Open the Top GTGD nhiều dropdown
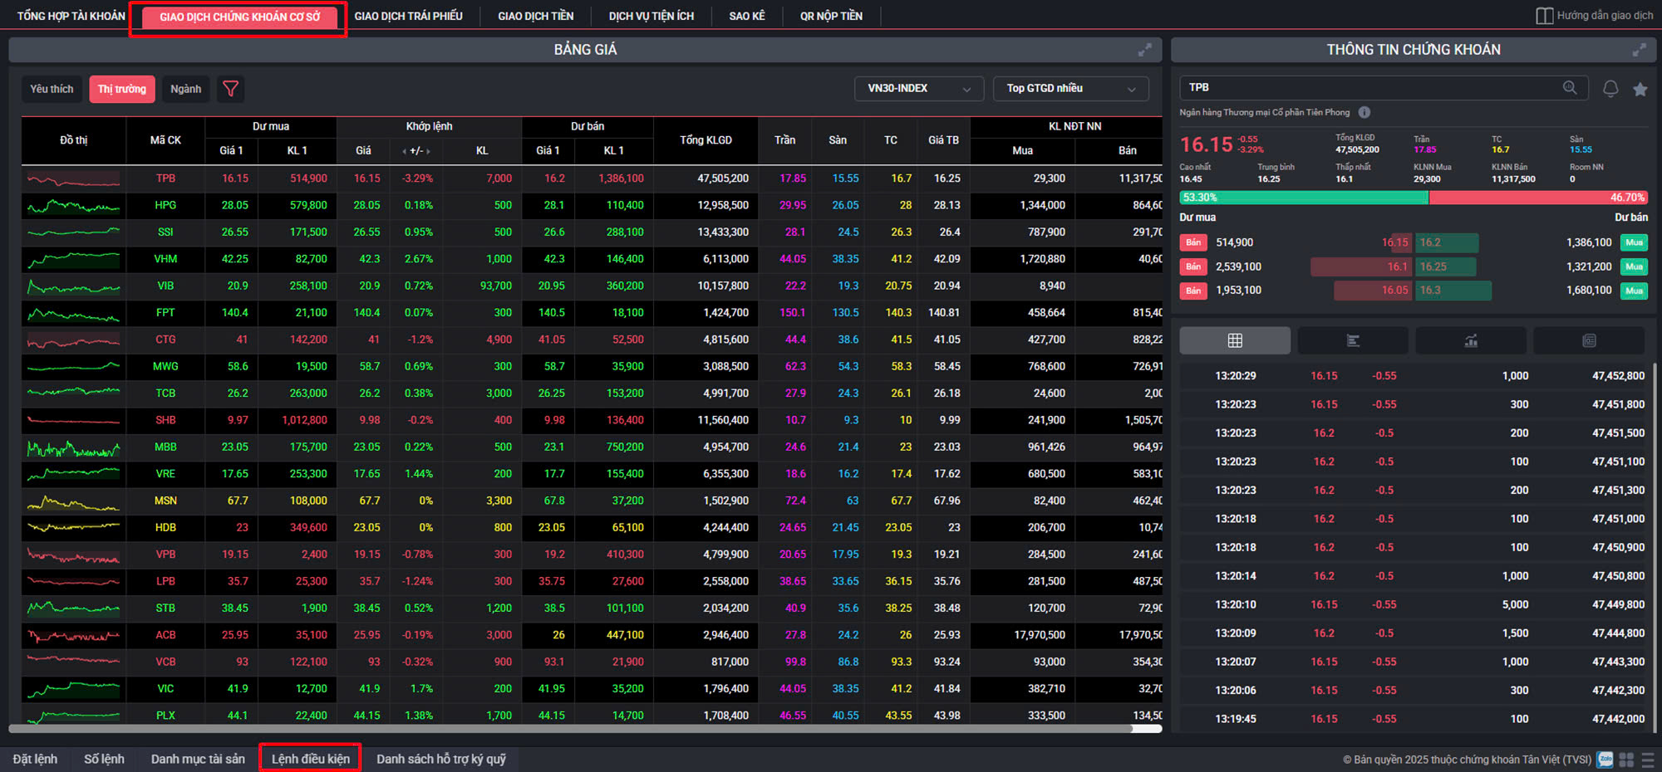 1070,89
